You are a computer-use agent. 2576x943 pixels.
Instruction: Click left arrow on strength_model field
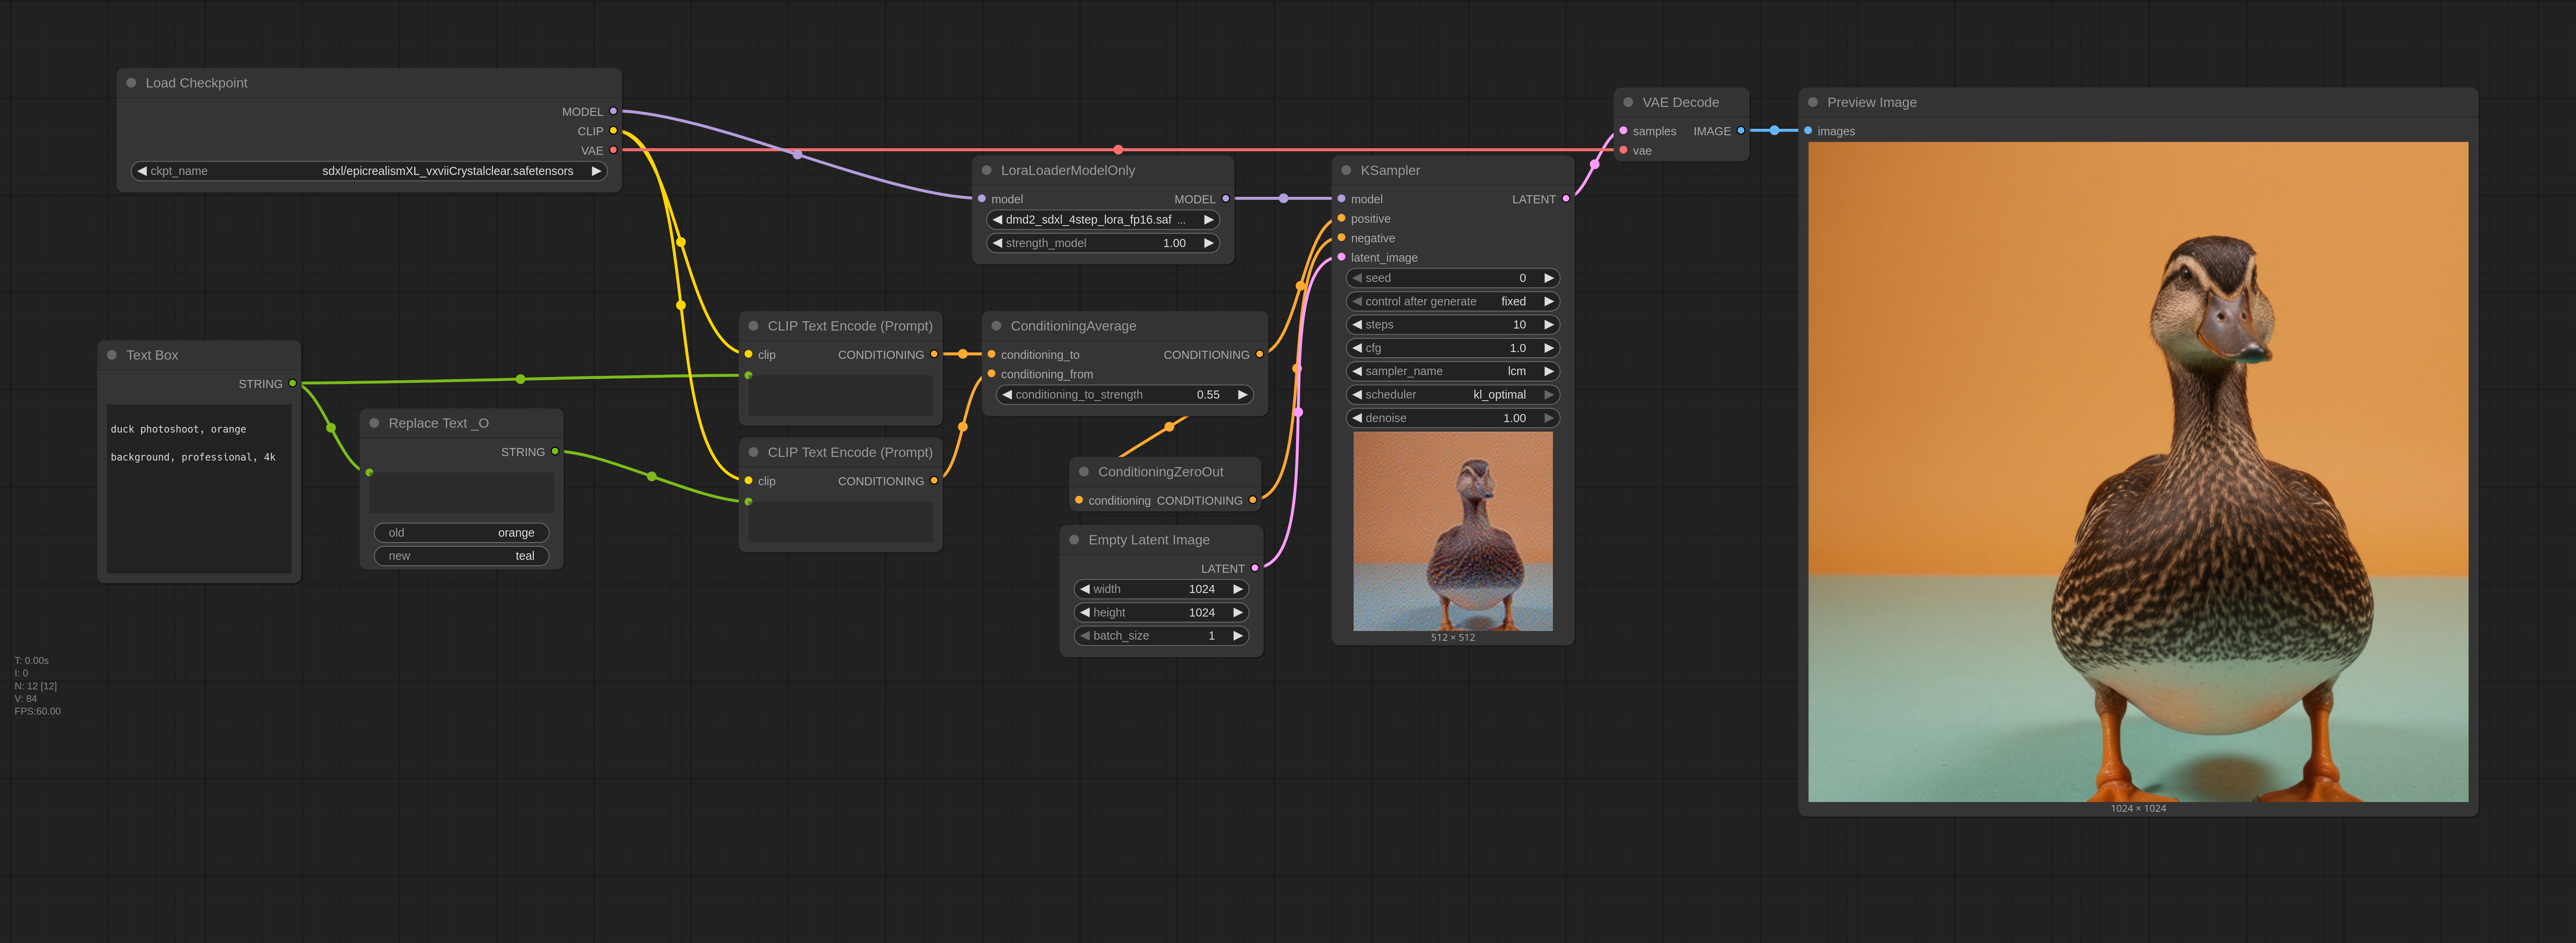(997, 243)
